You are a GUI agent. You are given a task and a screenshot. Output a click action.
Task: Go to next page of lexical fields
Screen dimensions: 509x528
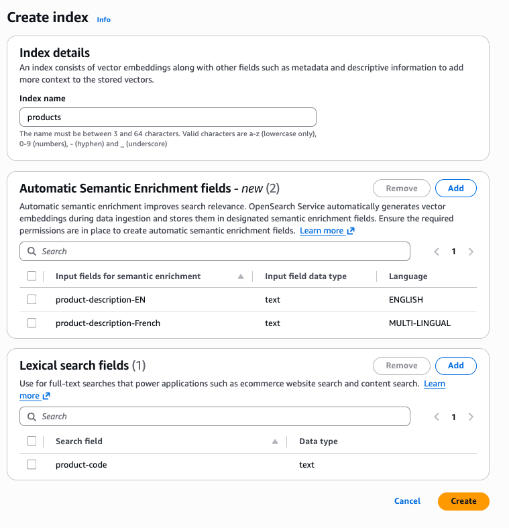(x=471, y=417)
